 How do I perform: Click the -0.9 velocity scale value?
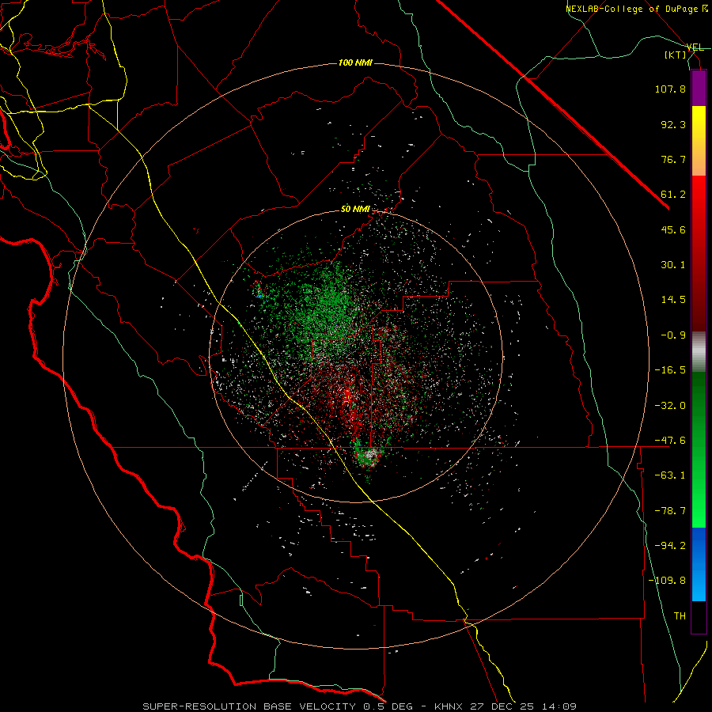click(673, 335)
